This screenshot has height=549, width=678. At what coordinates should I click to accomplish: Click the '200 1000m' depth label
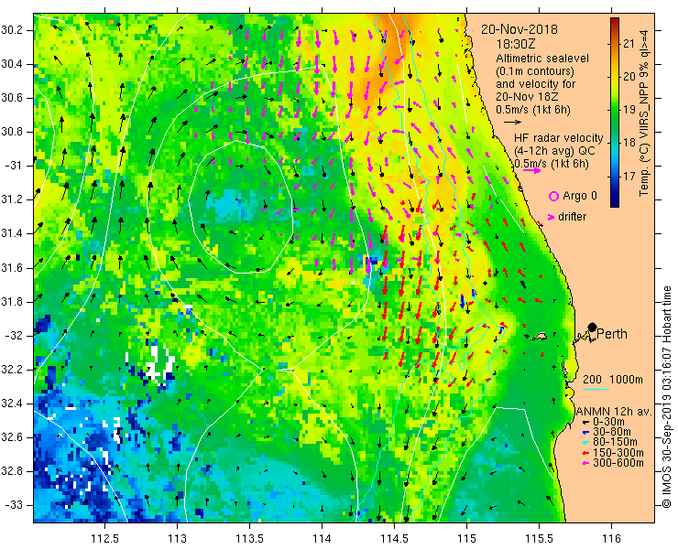(613, 380)
